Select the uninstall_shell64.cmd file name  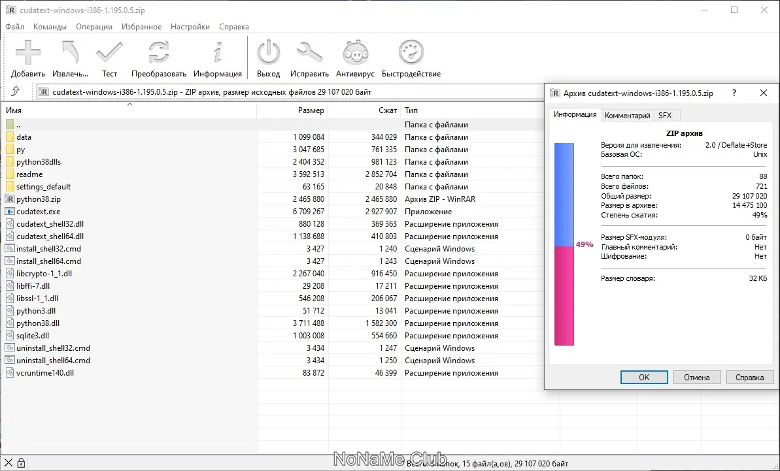pyautogui.click(x=53, y=361)
